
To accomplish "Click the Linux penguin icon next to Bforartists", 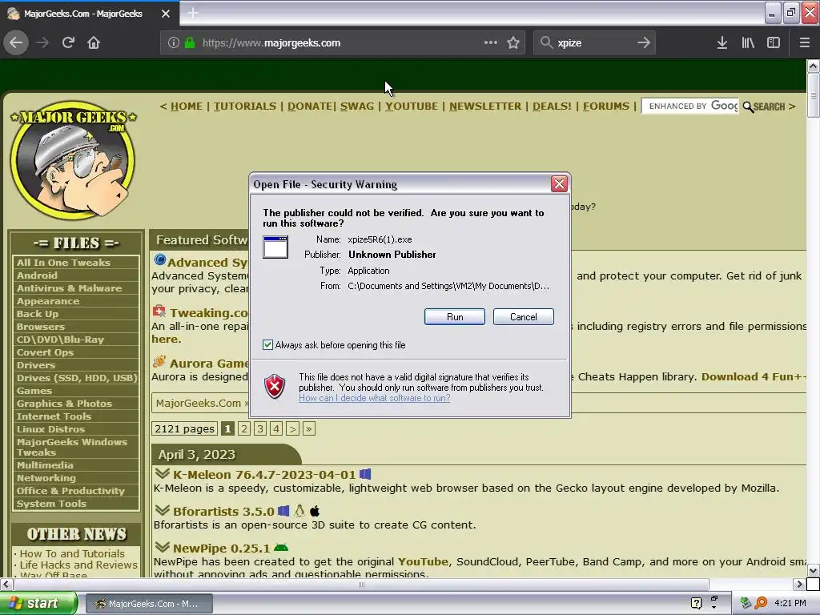I will point(299,510).
